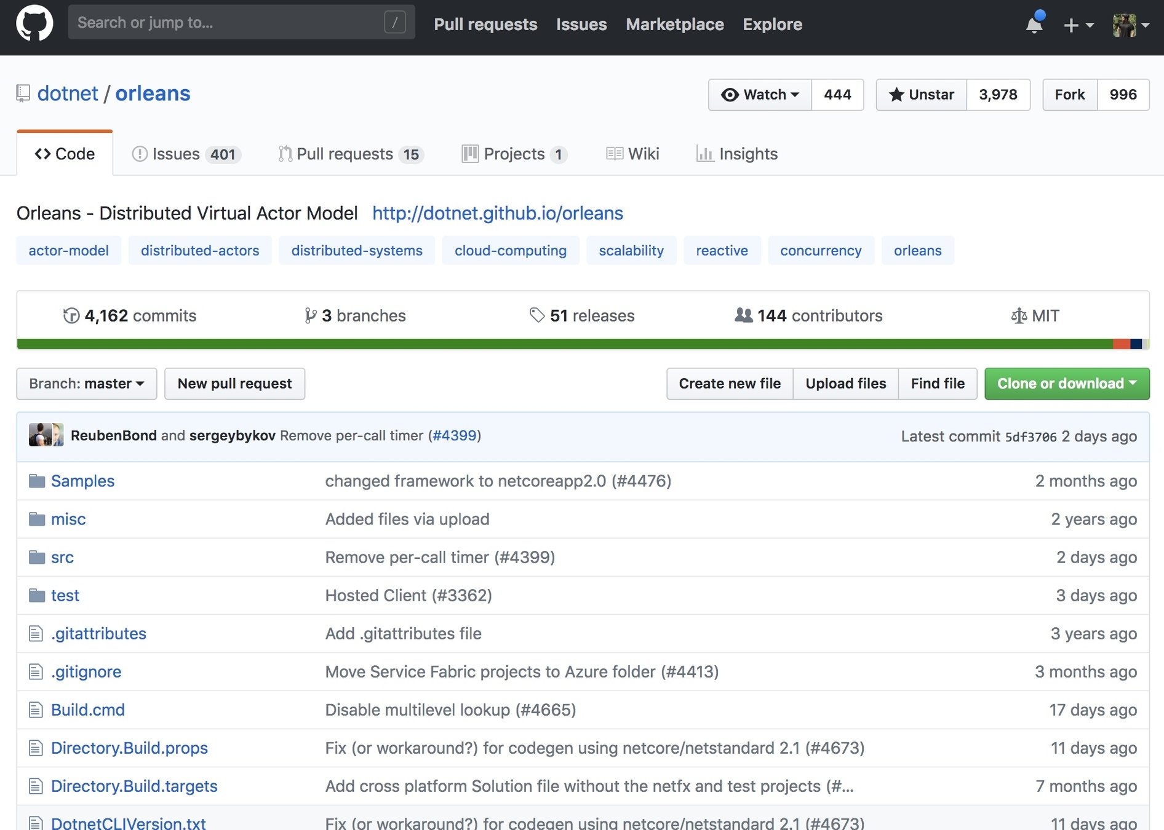Click the distributed-systems topic tag
This screenshot has height=830, width=1164.
coord(357,250)
